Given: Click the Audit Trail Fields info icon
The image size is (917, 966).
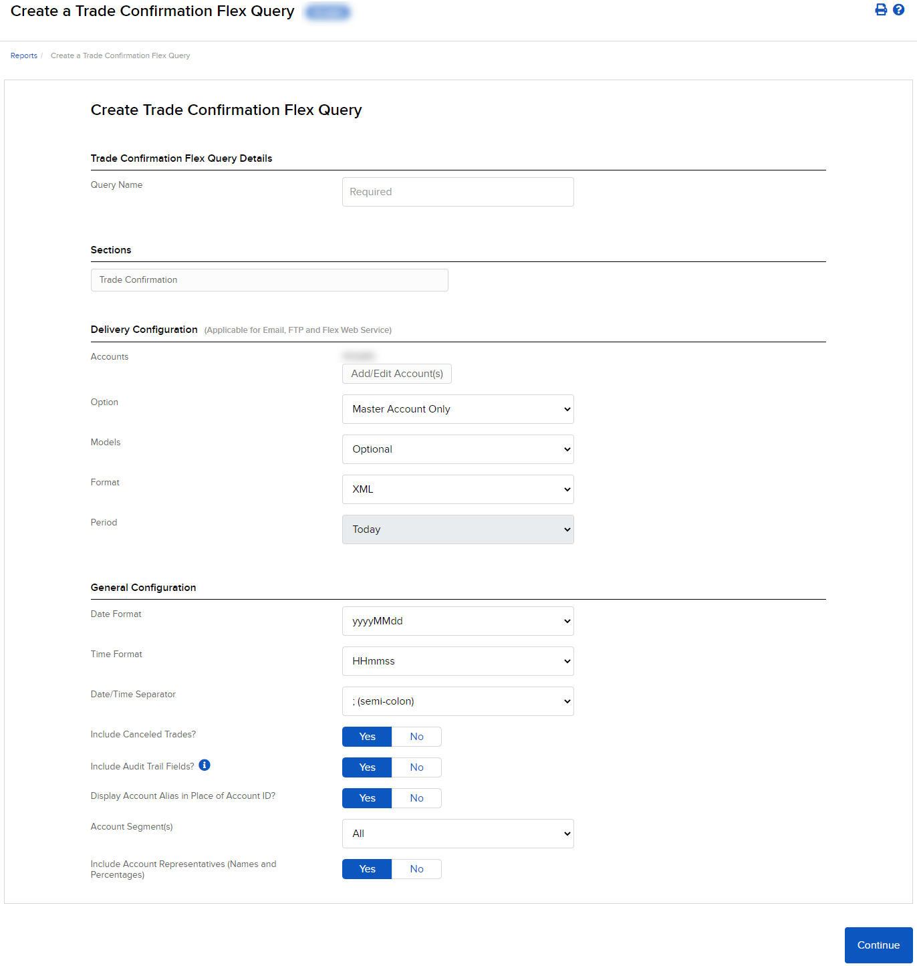Looking at the screenshot, I should click(x=205, y=765).
